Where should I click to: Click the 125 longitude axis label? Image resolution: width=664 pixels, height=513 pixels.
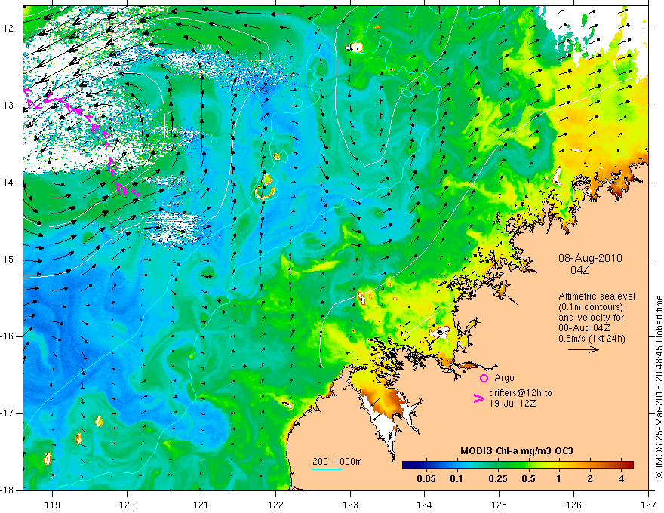[x=500, y=505]
